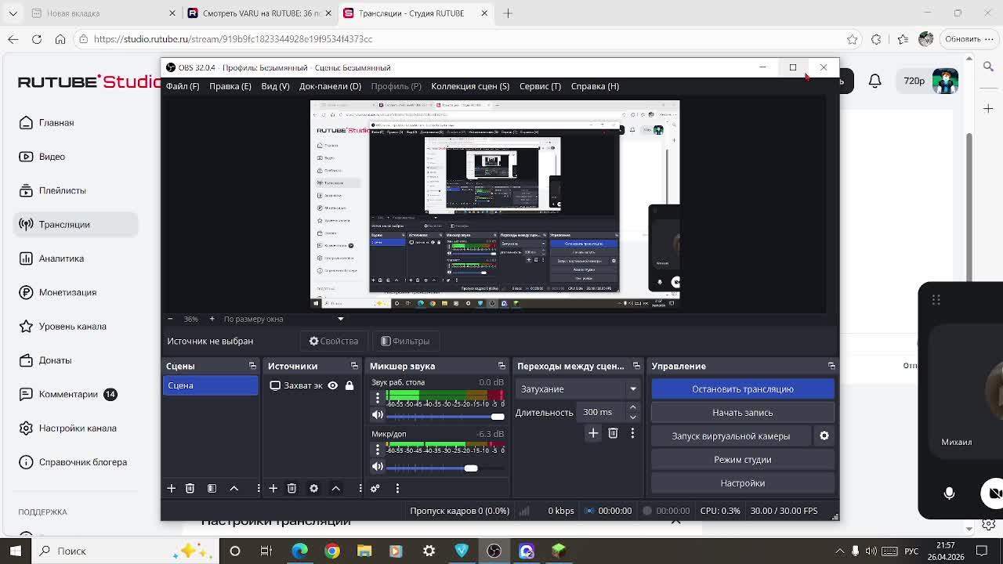Click the transition duration 300 ms field
The image size is (1003, 564).
coord(602,412)
